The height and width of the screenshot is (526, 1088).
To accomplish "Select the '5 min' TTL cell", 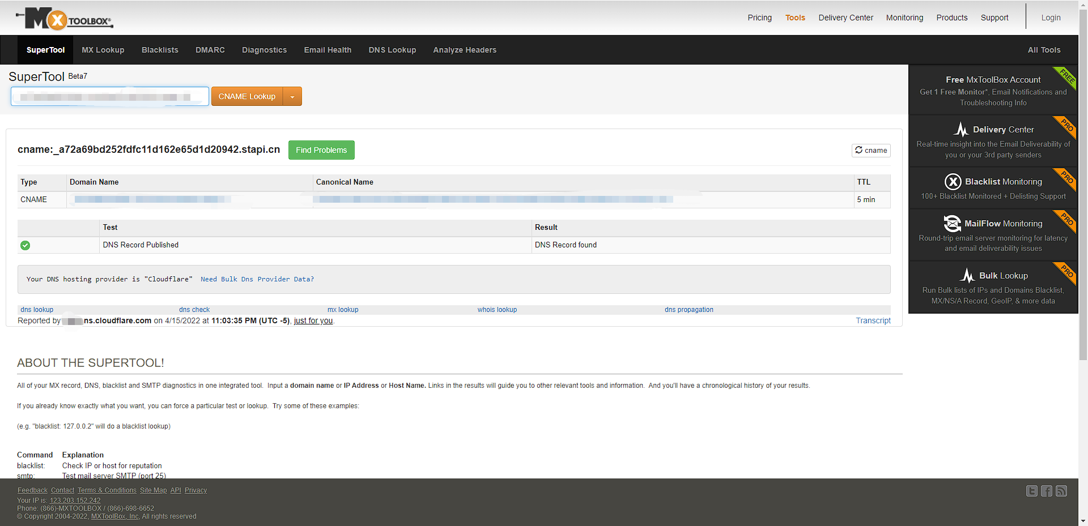I will click(872, 200).
